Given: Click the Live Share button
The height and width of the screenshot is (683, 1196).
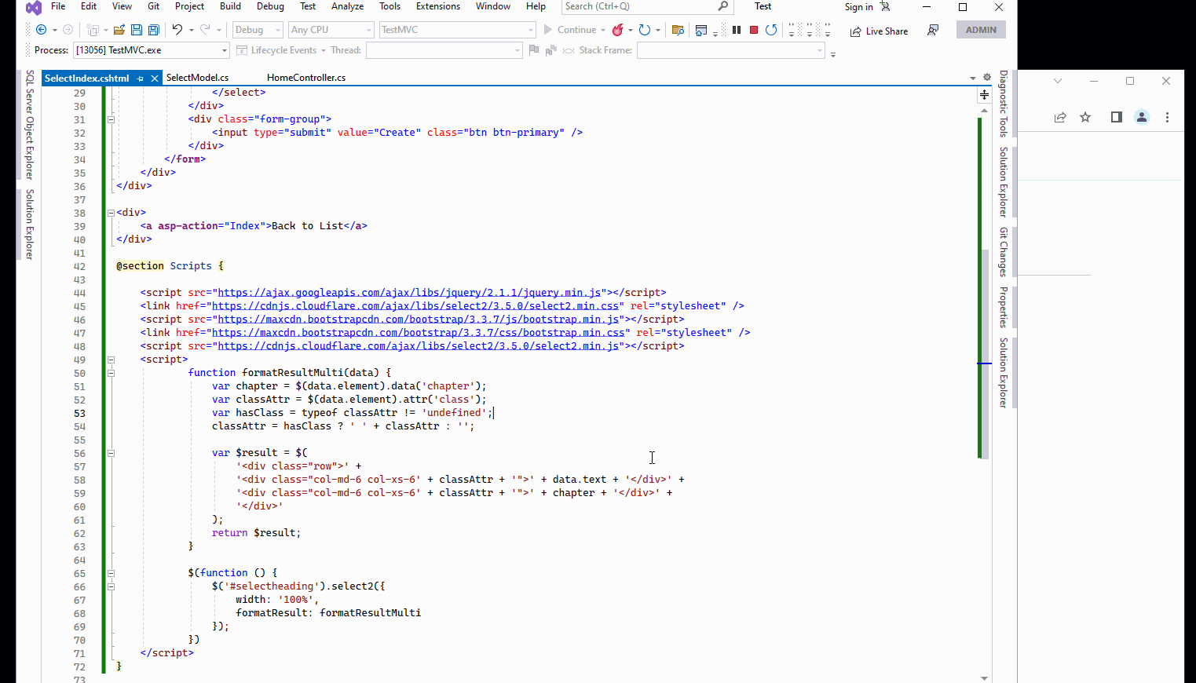Looking at the screenshot, I should point(879,31).
